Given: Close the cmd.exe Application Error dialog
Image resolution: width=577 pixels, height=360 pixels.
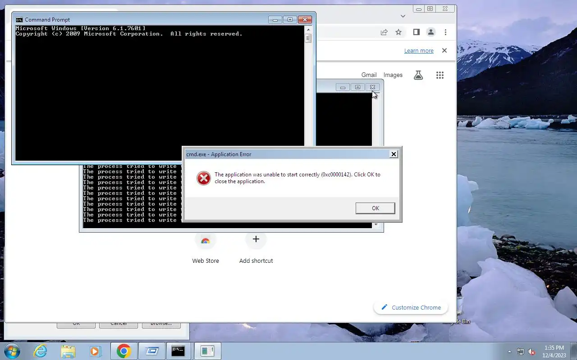Looking at the screenshot, I should pyautogui.click(x=394, y=154).
